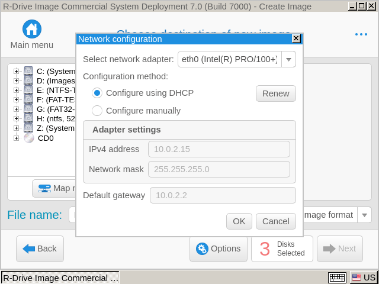The image size is (379, 284).
Task: Click the Map network drive icon
Action: pos(44,188)
